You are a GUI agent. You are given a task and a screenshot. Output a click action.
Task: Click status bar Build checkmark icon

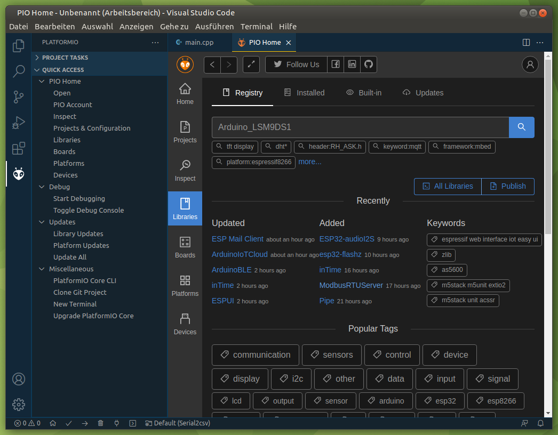pos(69,423)
